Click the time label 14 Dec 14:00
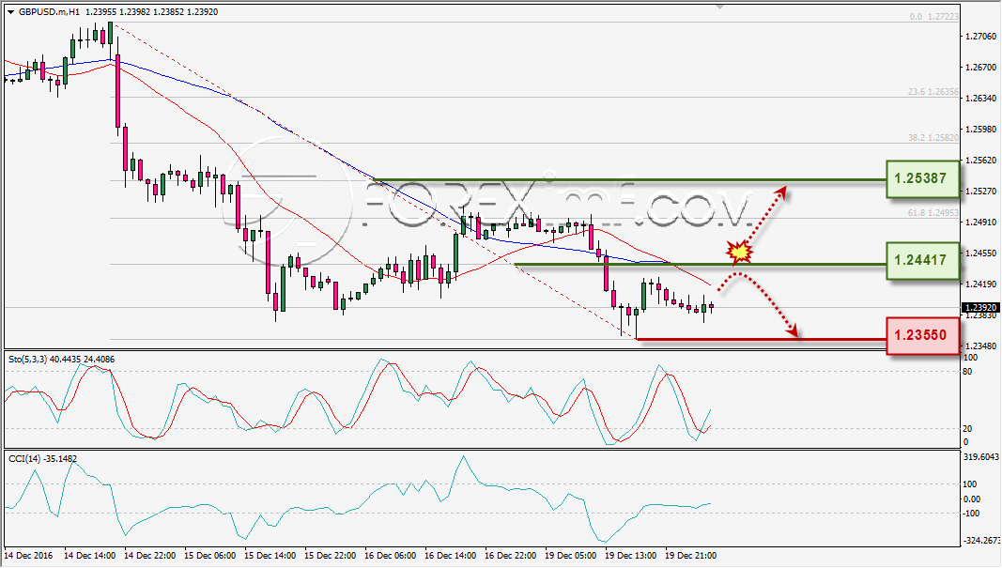 pyautogui.click(x=89, y=555)
